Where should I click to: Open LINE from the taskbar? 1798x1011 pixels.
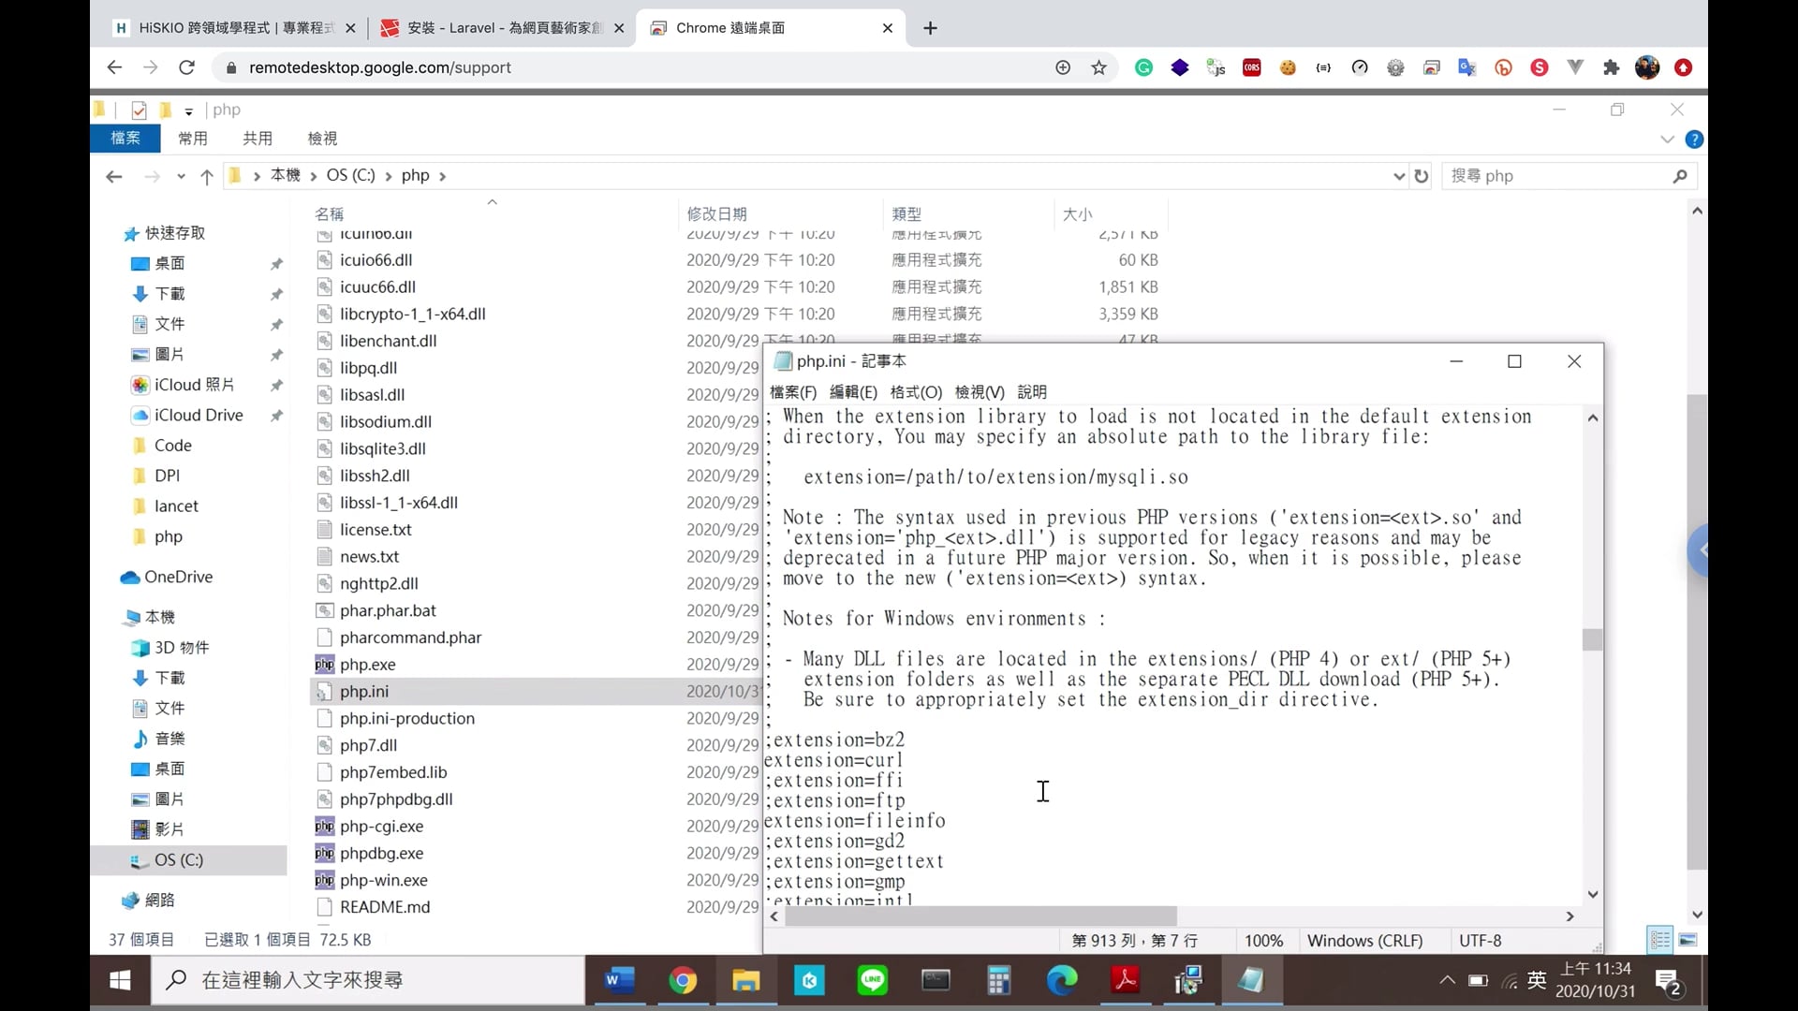pyautogui.click(x=873, y=981)
